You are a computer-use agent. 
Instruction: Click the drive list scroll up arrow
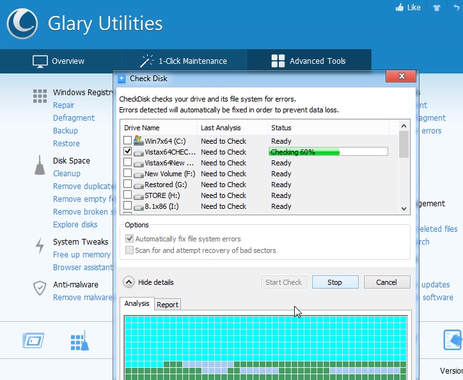click(x=404, y=126)
